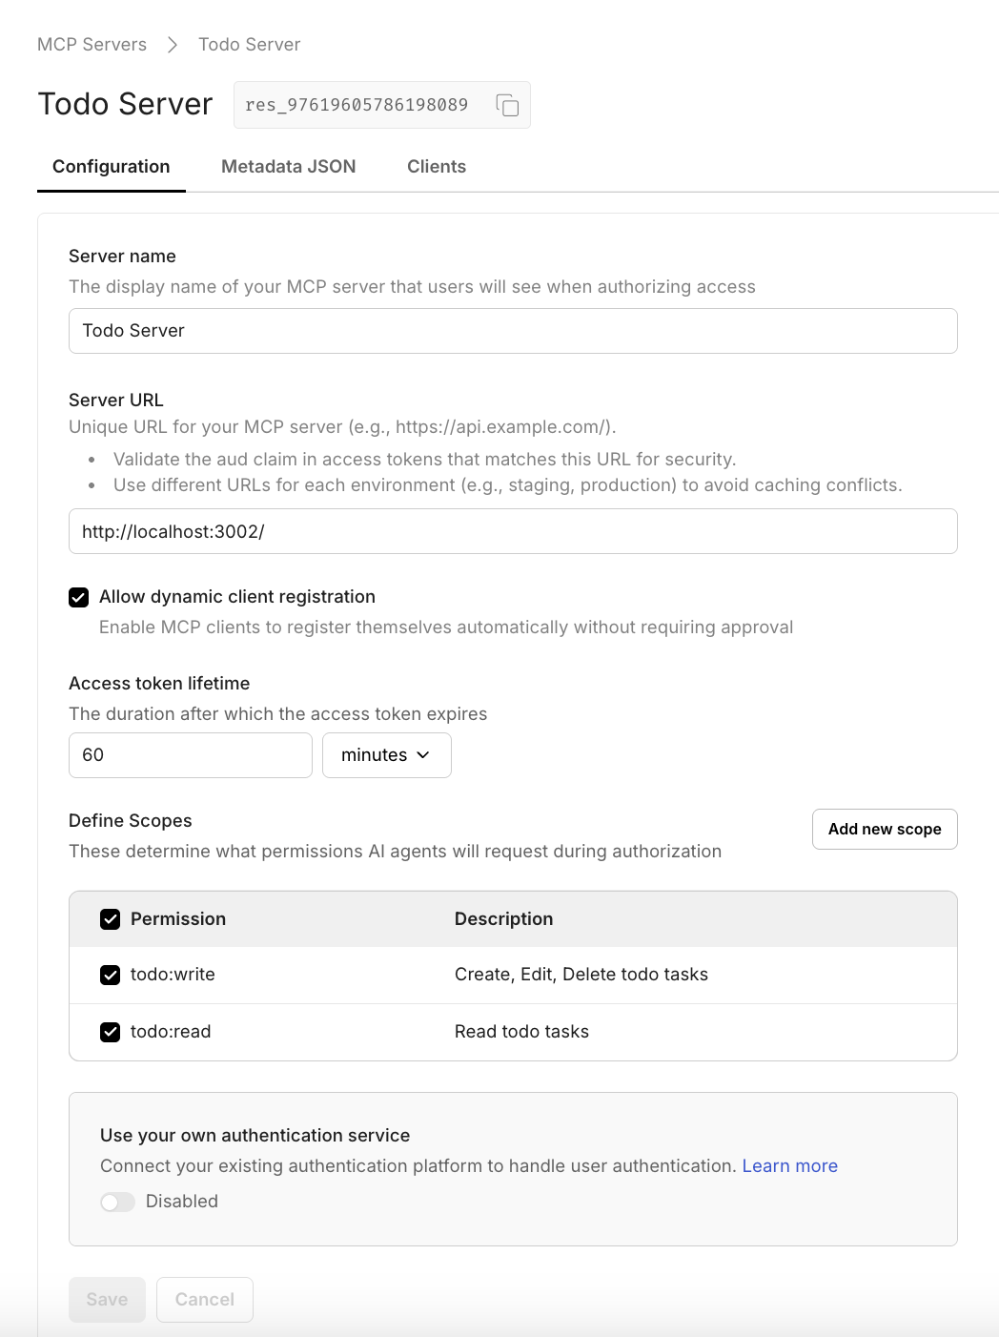Viewport: 999px width, 1337px height.
Task: Click the Add new scope button
Action: tap(884, 829)
